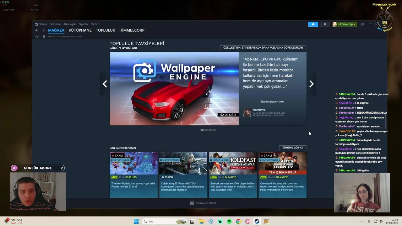Image resolution: width=402 pixels, height=226 pixels.
Task: Open the Yardım menu
Action: (95, 24)
